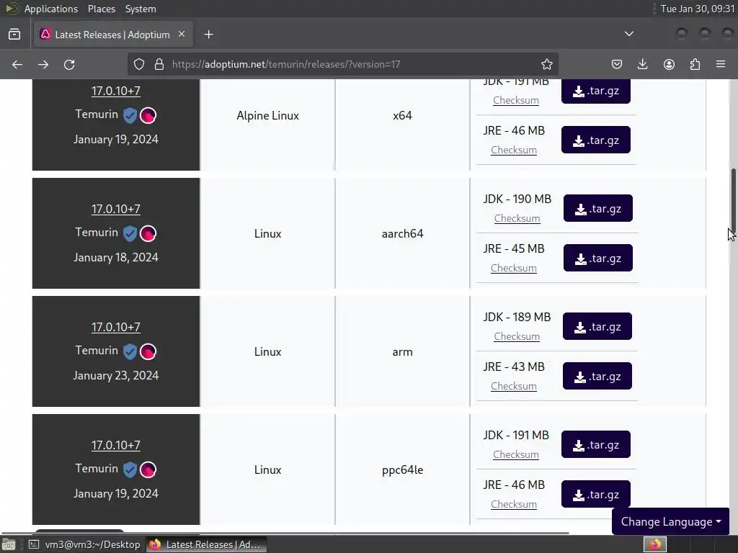
Task: Download Linux aarch64 JRE 45 MB .tar.gz
Action: (x=597, y=258)
